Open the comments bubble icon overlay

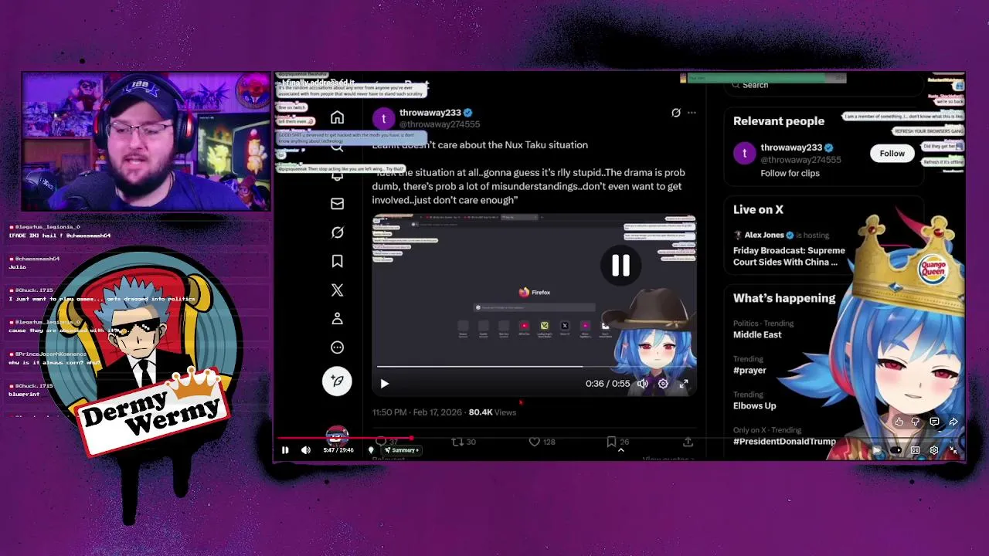click(x=934, y=422)
